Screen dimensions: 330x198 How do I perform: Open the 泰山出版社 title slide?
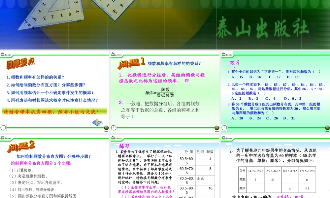coord(165,25)
